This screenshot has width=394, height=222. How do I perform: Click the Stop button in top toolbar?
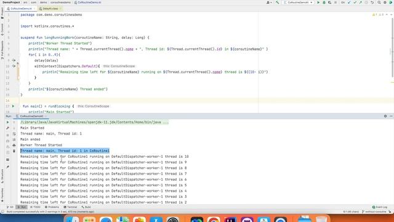tap(336, 2)
